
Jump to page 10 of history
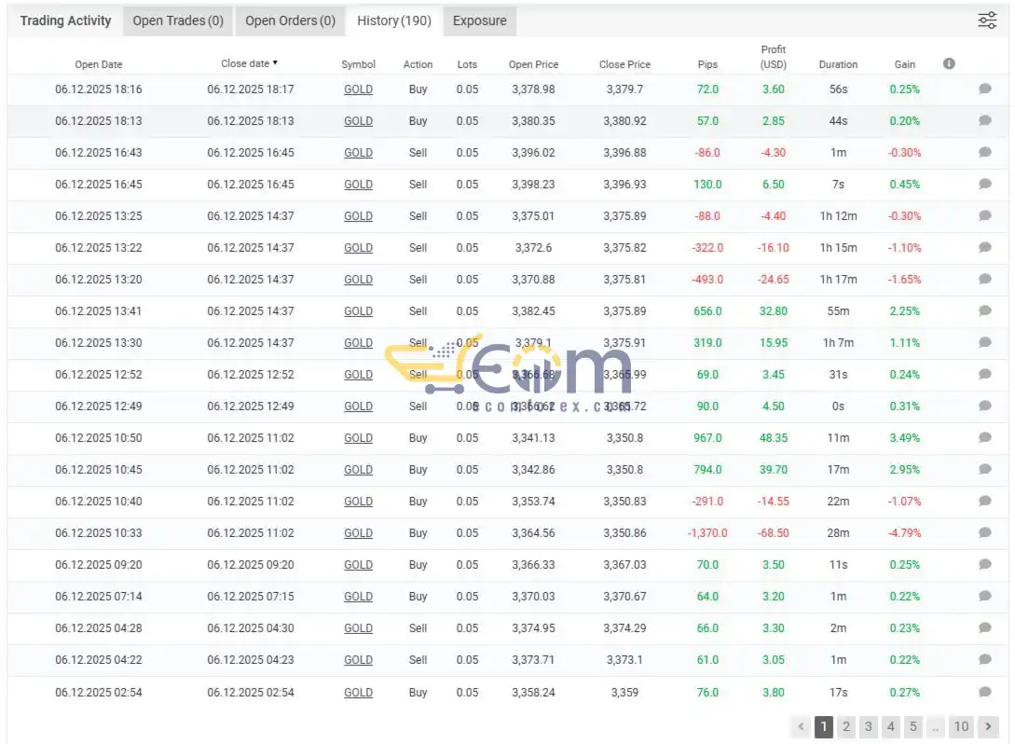click(x=961, y=726)
